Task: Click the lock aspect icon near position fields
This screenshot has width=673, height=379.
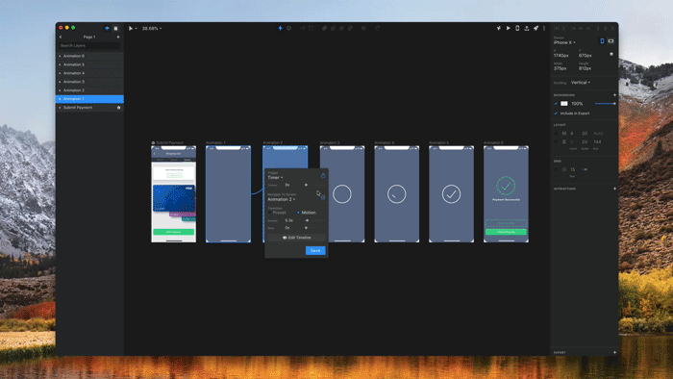Action: (611, 54)
